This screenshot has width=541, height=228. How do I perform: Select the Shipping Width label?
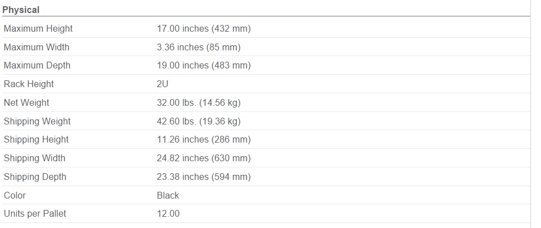[x=34, y=158]
